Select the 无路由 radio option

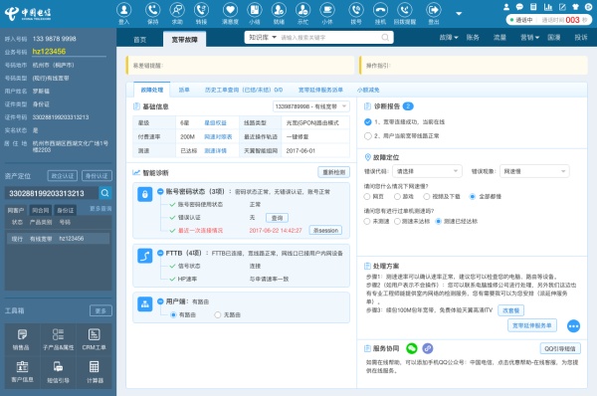[218, 314]
